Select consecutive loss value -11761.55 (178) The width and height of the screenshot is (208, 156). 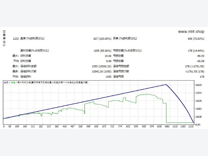coord(195,71)
